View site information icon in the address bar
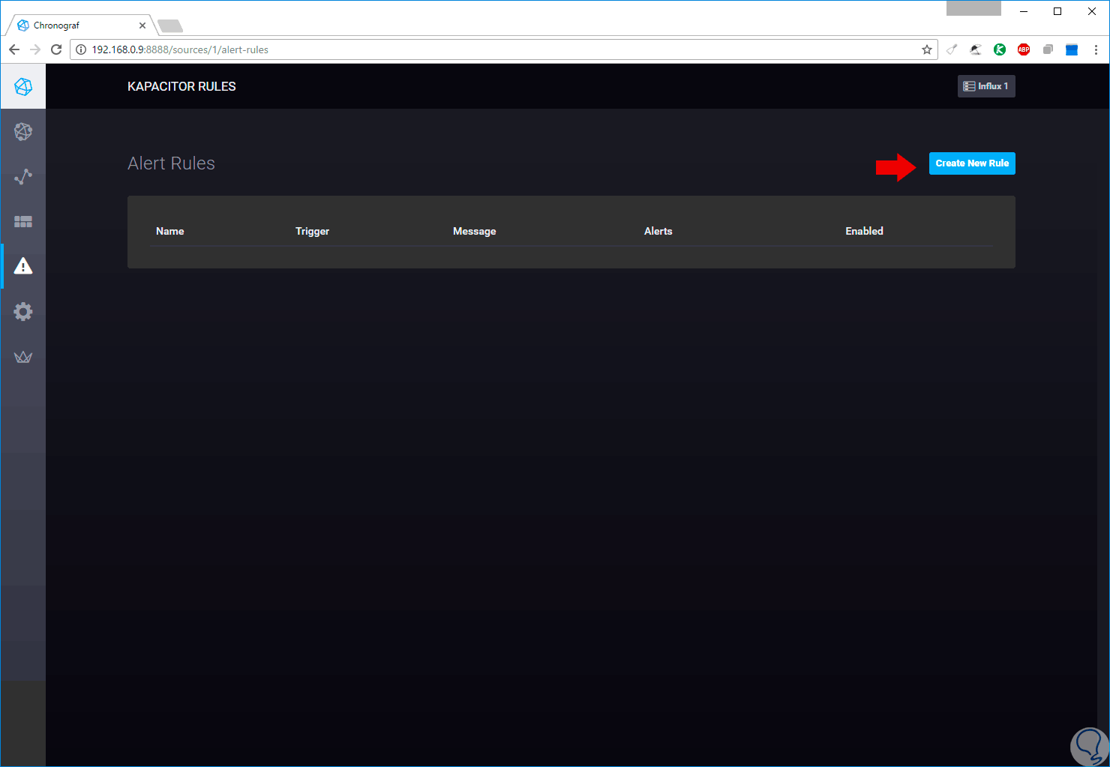The image size is (1110, 767). coord(81,49)
